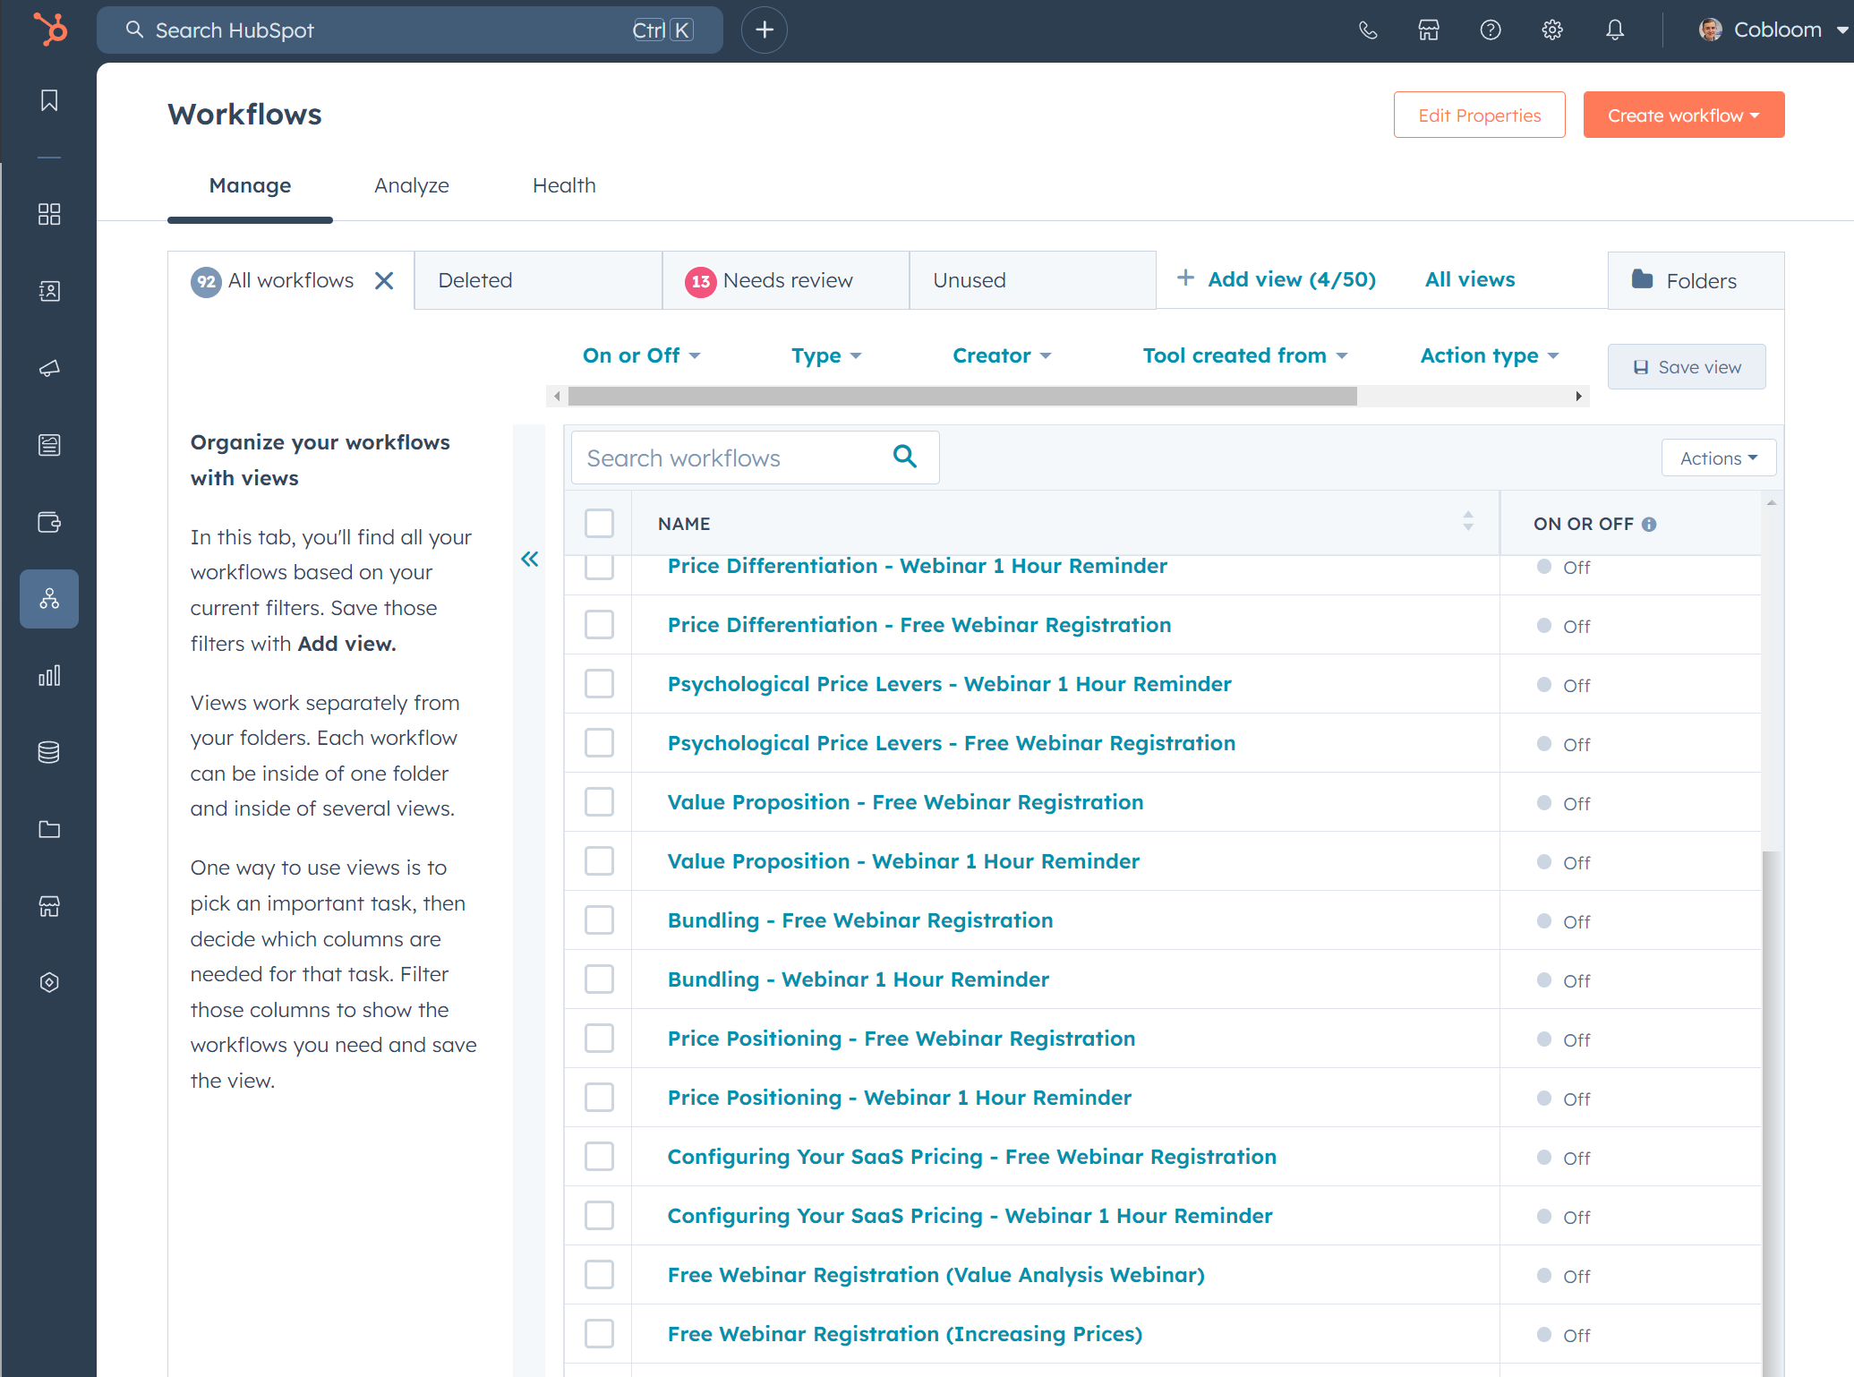Open the Needs review view tab
Image resolution: width=1854 pixels, height=1377 pixels.
[785, 279]
